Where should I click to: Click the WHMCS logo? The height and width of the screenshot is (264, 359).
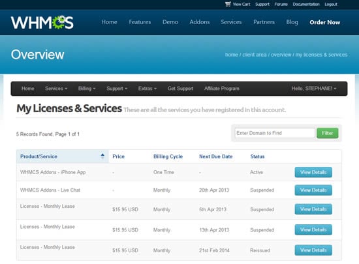(x=42, y=22)
